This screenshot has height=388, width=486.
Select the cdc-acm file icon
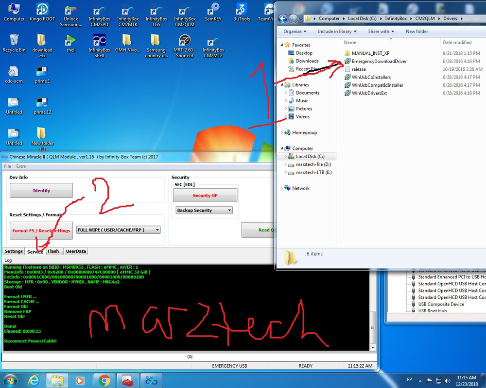click(14, 75)
